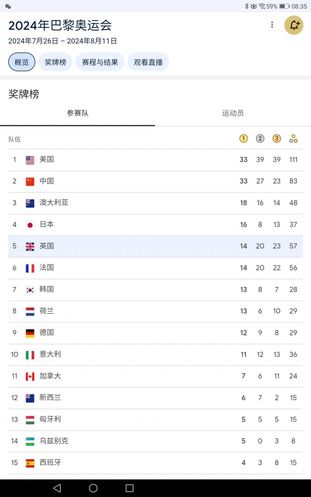Open the 西班牙 team row
The height and width of the screenshot is (497, 311).
click(x=155, y=463)
